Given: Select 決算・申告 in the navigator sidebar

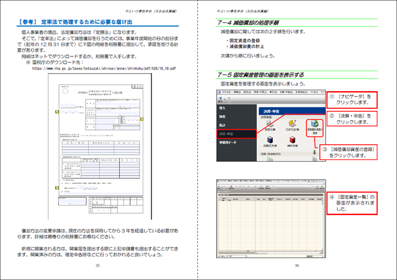Looking at the screenshot, I should click(236, 134).
